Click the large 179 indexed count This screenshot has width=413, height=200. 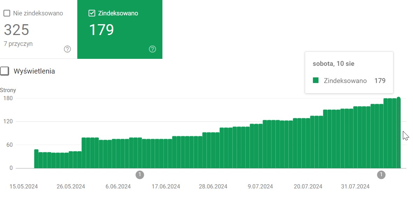pos(101,30)
